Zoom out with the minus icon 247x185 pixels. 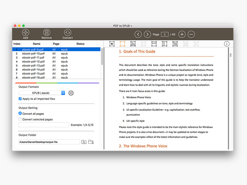tap(191, 34)
